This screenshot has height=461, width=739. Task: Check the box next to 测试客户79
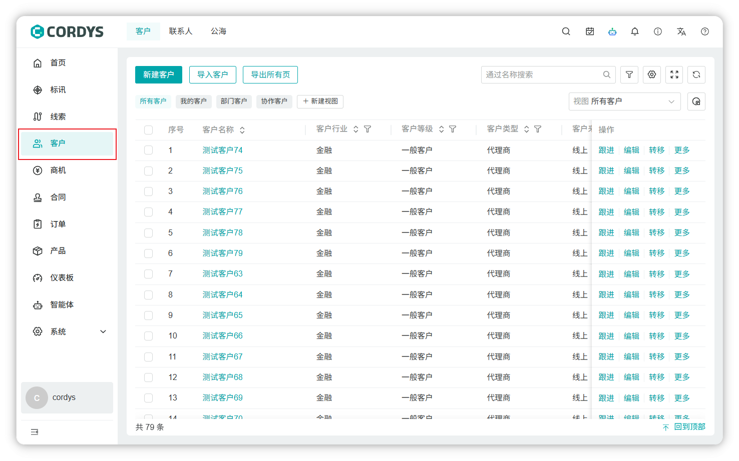(x=149, y=253)
